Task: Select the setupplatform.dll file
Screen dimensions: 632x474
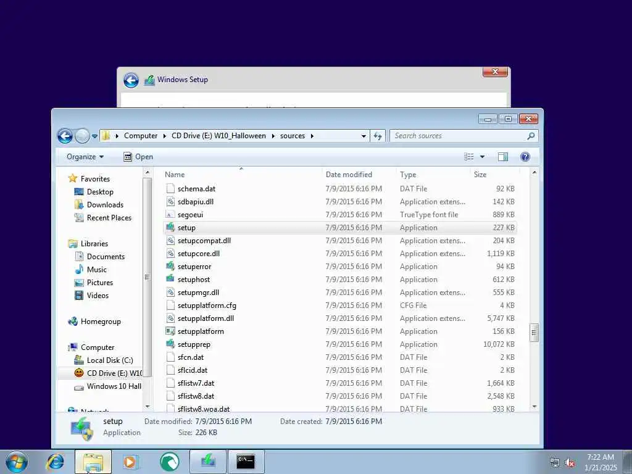Action: coord(206,318)
